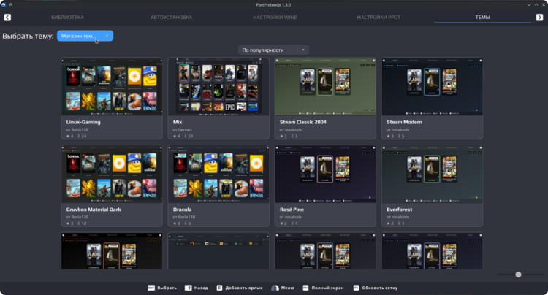548x295 pixels.
Task: Open the Linux-Gaming theme preview
Action: pyautogui.click(x=112, y=87)
